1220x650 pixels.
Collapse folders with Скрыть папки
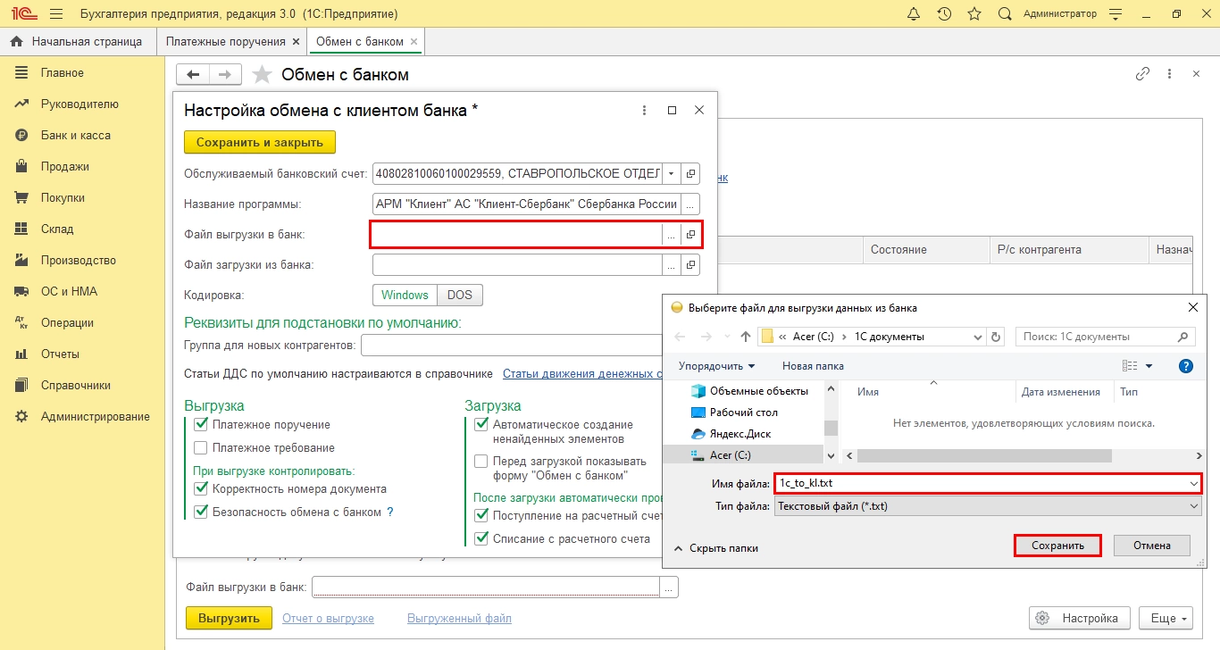point(716,548)
